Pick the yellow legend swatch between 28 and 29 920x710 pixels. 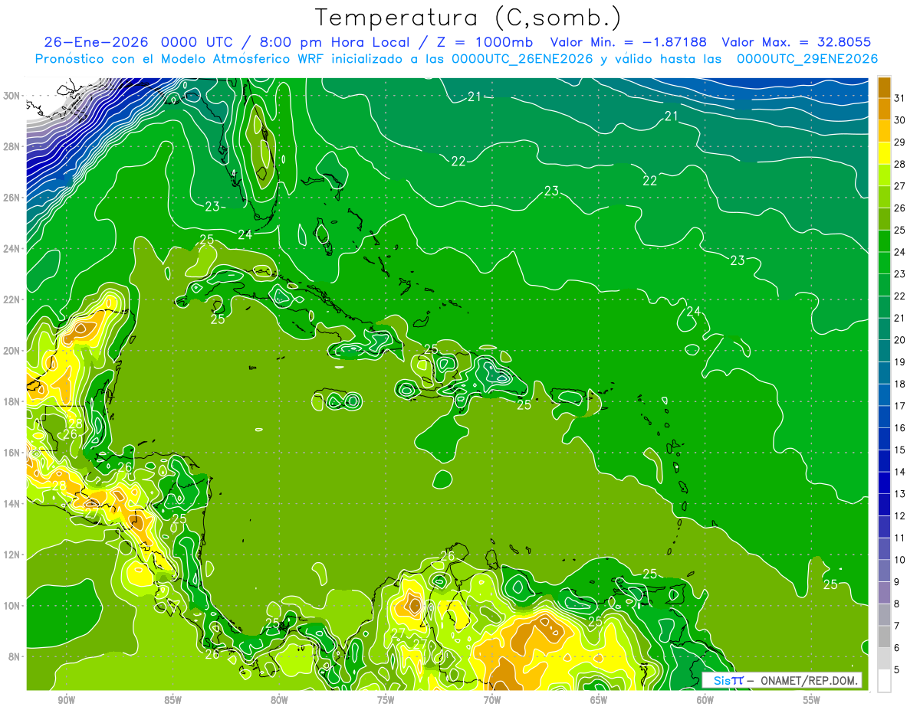coord(884,152)
